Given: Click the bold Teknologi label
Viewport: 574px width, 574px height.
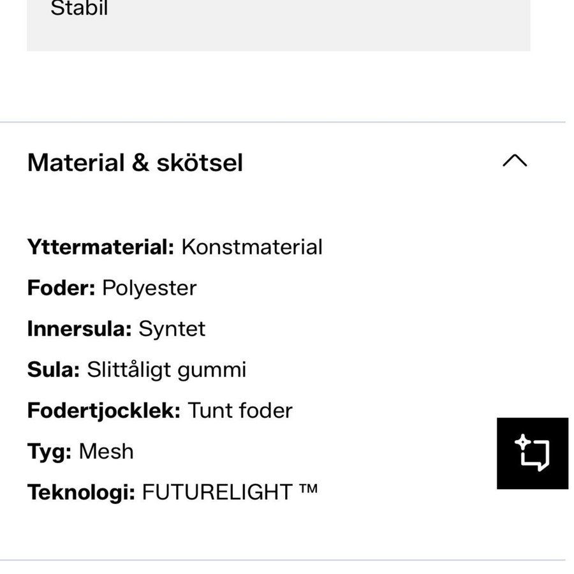Looking at the screenshot, I should pos(81,492).
